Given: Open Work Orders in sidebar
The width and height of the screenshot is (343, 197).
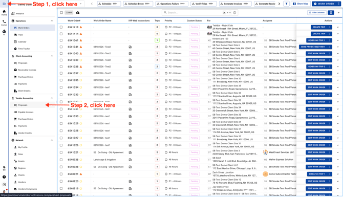Looking at the screenshot, I should (x=33, y=28).
